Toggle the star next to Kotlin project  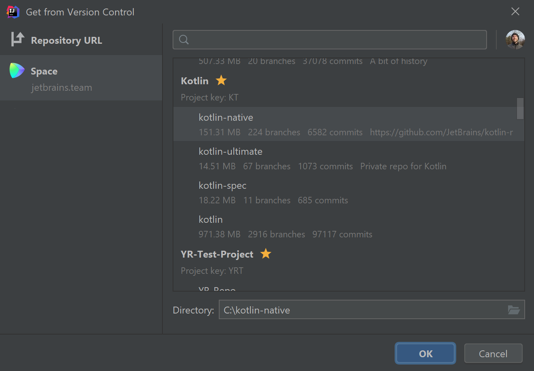coord(221,81)
